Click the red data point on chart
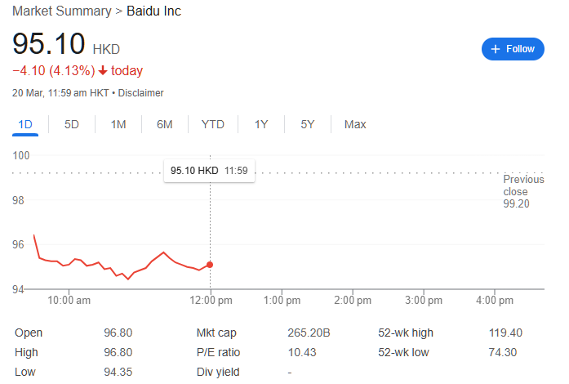This screenshot has width=569, height=384. (x=211, y=265)
